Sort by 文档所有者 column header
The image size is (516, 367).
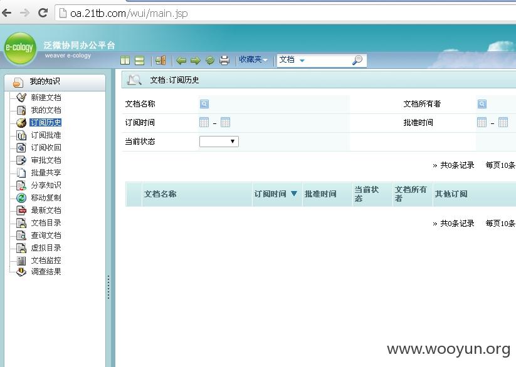tap(411, 194)
